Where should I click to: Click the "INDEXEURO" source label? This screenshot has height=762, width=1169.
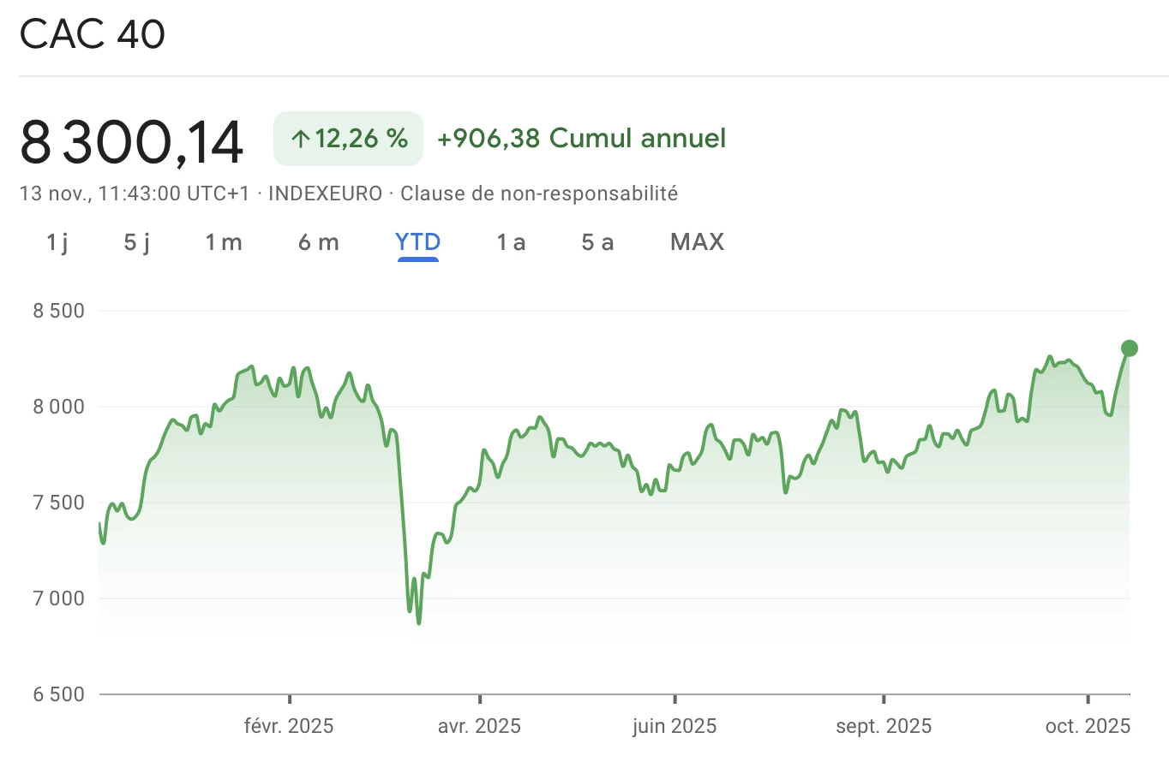tap(324, 193)
